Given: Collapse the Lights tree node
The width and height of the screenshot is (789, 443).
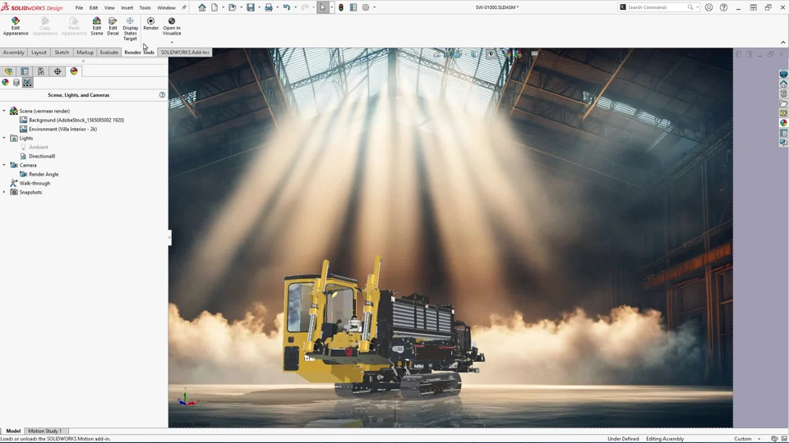Looking at the screenshot, I should point(4,138).
